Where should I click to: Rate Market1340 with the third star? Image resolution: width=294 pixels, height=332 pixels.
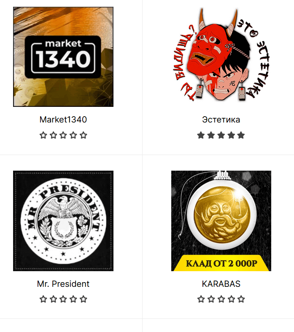pyautogui.click(x=63, y=135)
